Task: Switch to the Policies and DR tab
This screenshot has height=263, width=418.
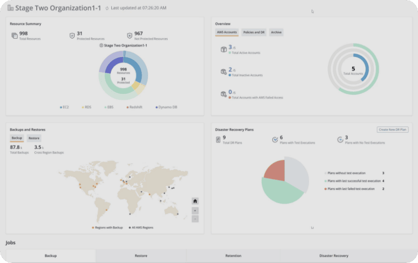Action: tap(254, 32)
